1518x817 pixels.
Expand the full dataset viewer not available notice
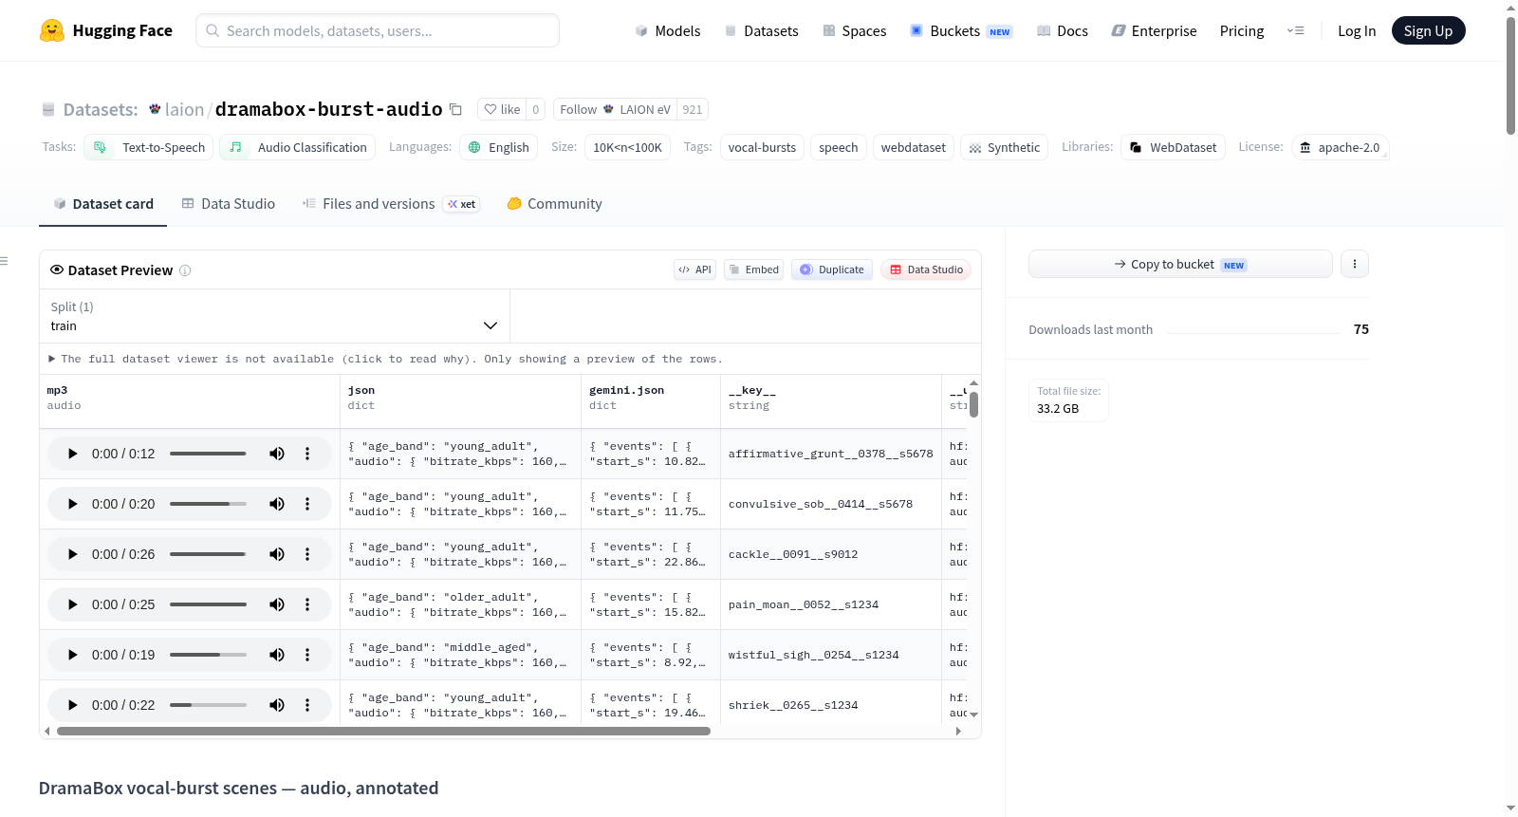[385, 359]
